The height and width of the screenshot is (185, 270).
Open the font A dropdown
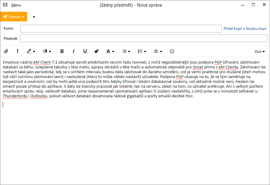click(110, 51)
